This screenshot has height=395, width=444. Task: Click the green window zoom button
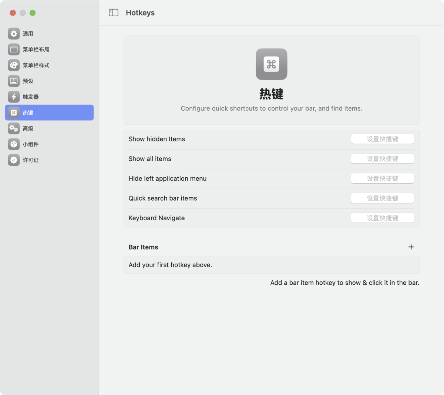pos(33,13)
